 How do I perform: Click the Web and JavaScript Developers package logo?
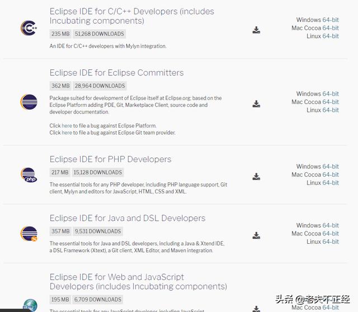(30, 305)
